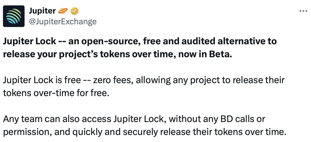Screen dimensions: 311x142
Task: Click the gold verified badge beside Jupiter
Action: click(74, 11)
